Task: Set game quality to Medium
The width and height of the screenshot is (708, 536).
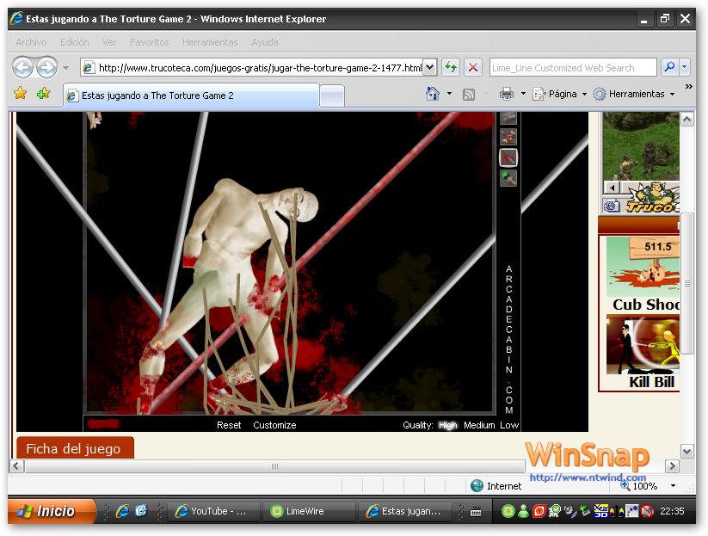Action: (x=479, y=425)
